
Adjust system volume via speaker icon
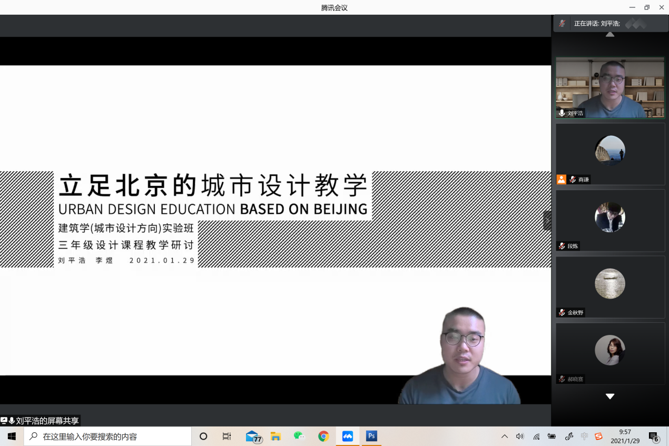pyautogui.click(x=520, y=436)
